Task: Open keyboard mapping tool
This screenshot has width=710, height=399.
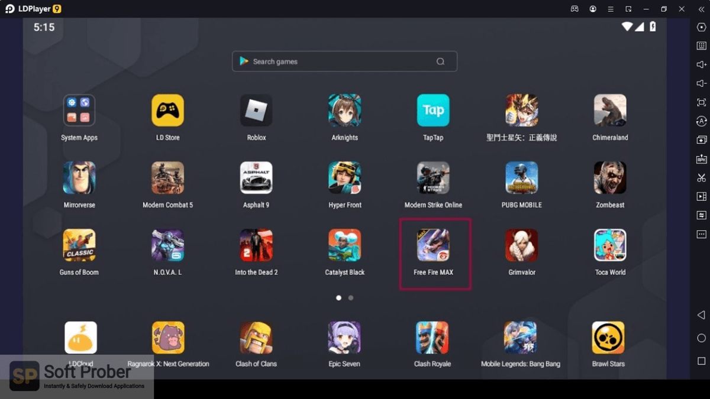Action: (701, 46)
